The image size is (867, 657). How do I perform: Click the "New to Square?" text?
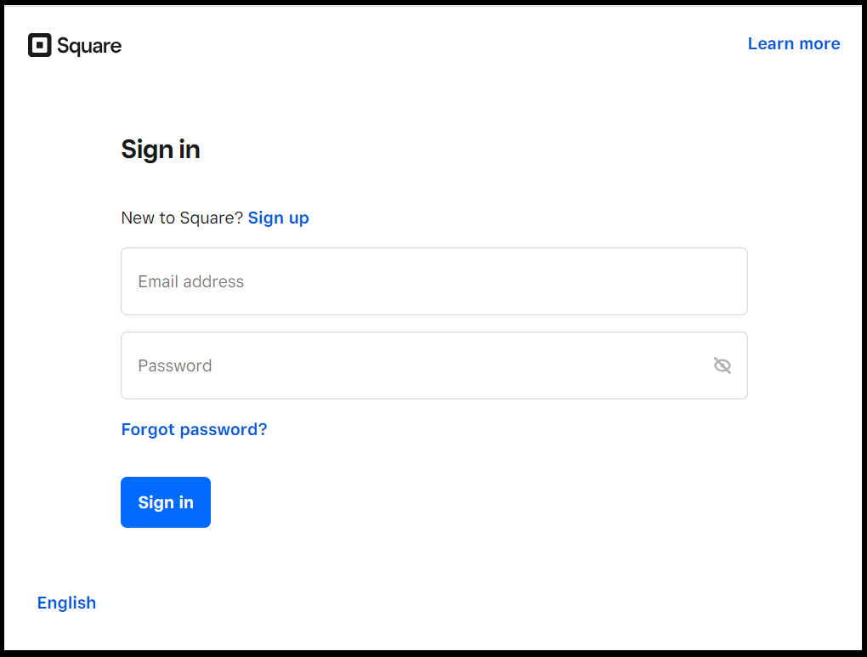coord(182,218)
